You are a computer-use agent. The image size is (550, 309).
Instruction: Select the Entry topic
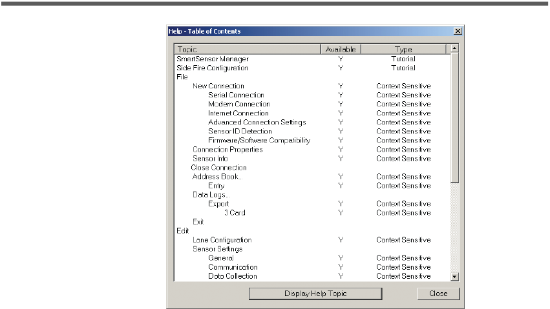click(x=216, y=186)
